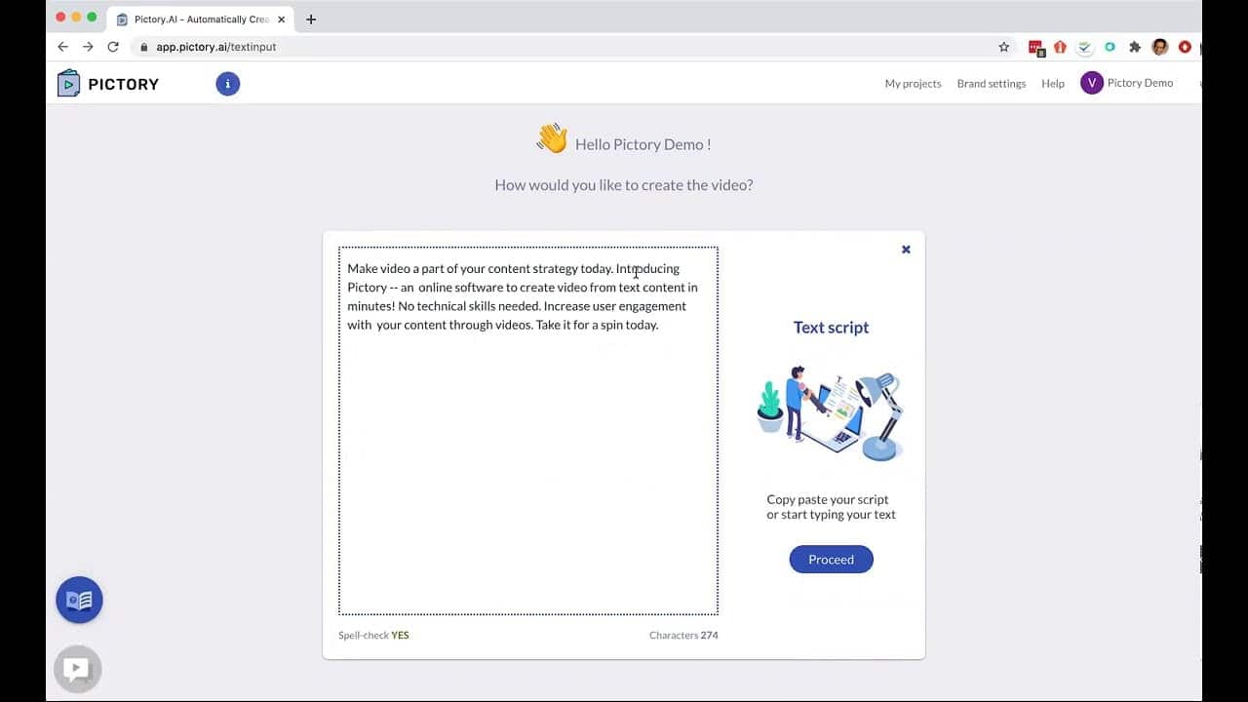Click the purple V account avatar
Screen dimensions: 1248x702
click(1091, 83)
